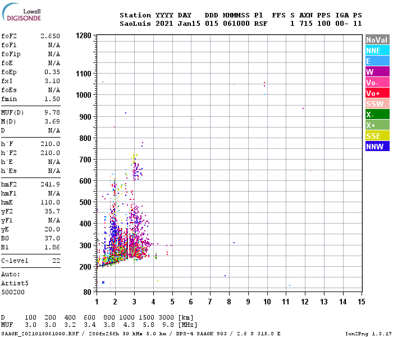Click the Artist5 auto-scaling label
The width and height of the screenshot is (393, 337).
(x=15, y=283)
